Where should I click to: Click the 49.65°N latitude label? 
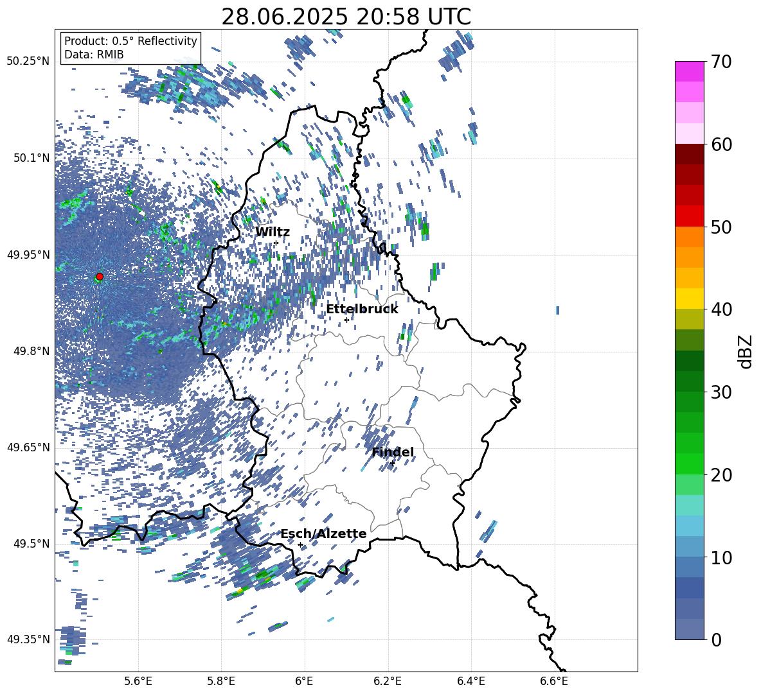tap(28, 447)
